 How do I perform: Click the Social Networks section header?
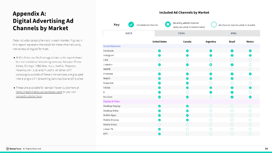(x=112, y=46)
